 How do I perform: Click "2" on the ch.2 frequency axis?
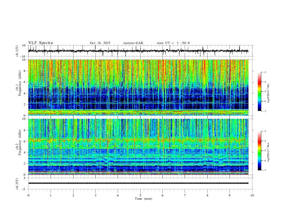pyautogui.click(x=25, y=164)
